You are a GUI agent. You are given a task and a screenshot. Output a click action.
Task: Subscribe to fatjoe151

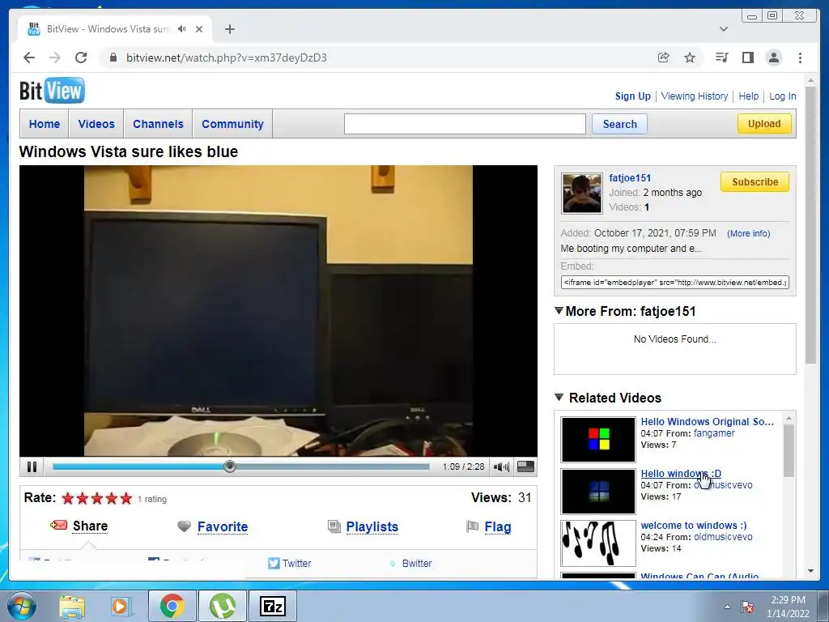click(755, 182)
